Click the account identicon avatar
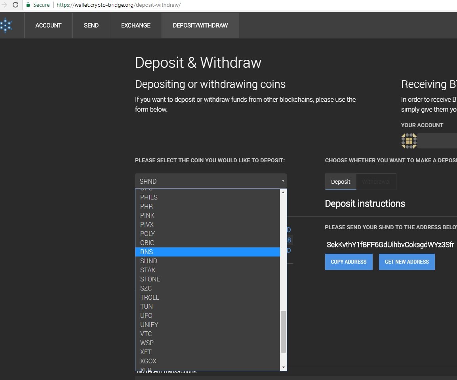Screen dimensions: 457x380 coord(409,141)
